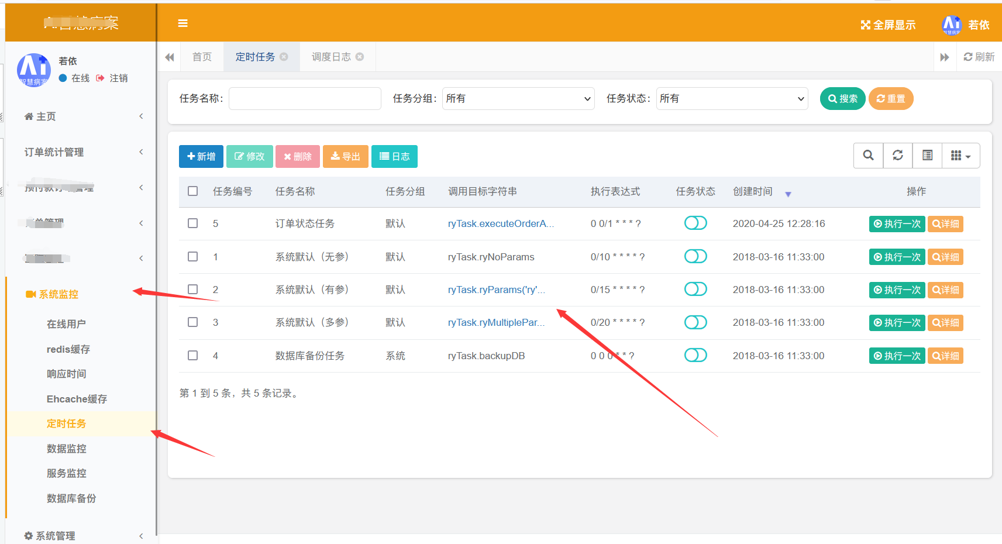
Task: Click the double-left arrow to scroll tabs
Action: pos(169,57)
